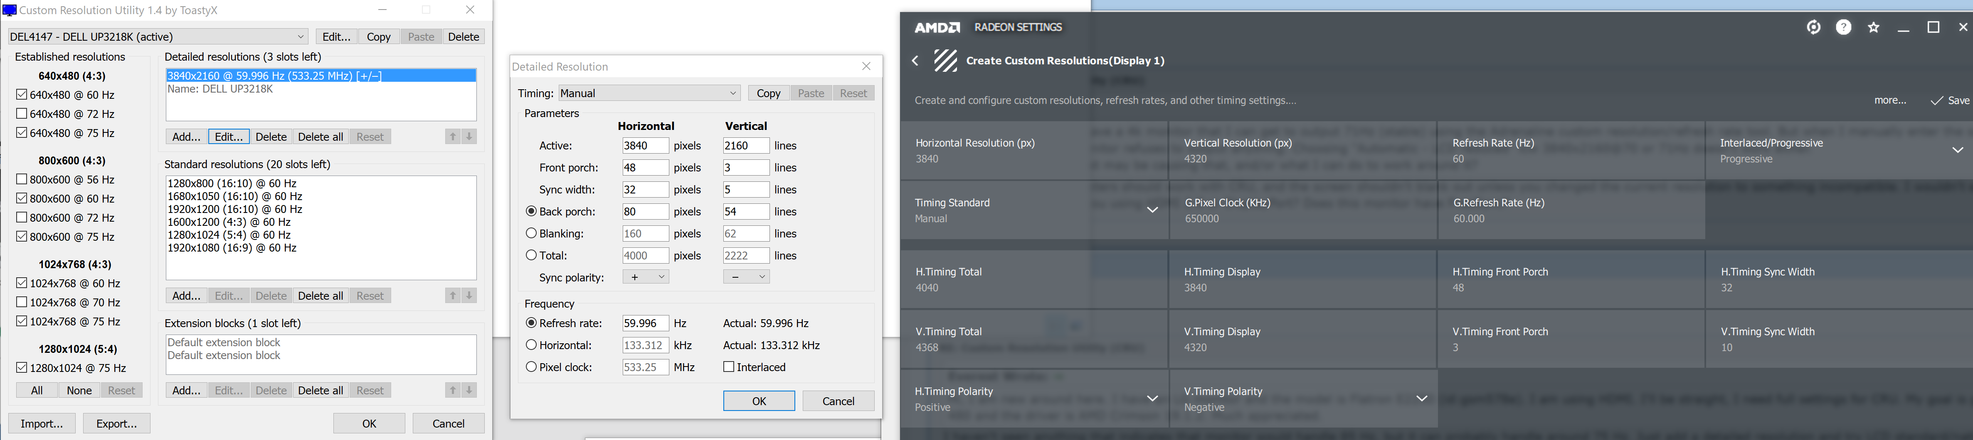Open the Timing Manual dropdown
This screenshot has height=440, width=1973.
pyautogui.click(x=649, y=93)
